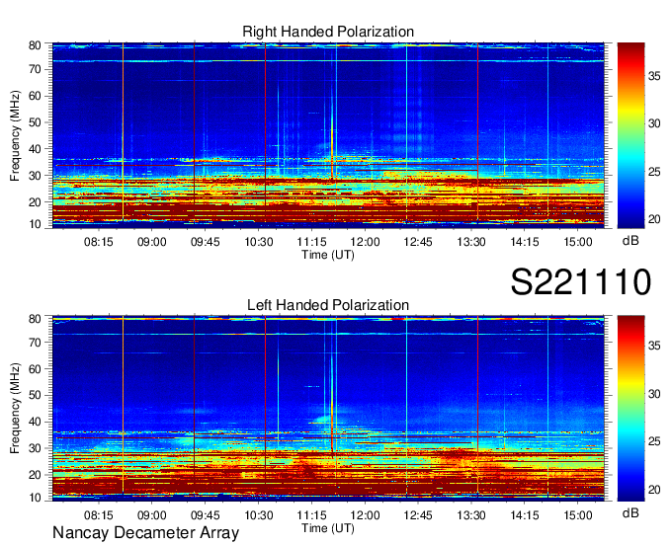Click 10:30 time tick under Right Handed plot
This screenshot has height=545, width=672.
point(259,242)
